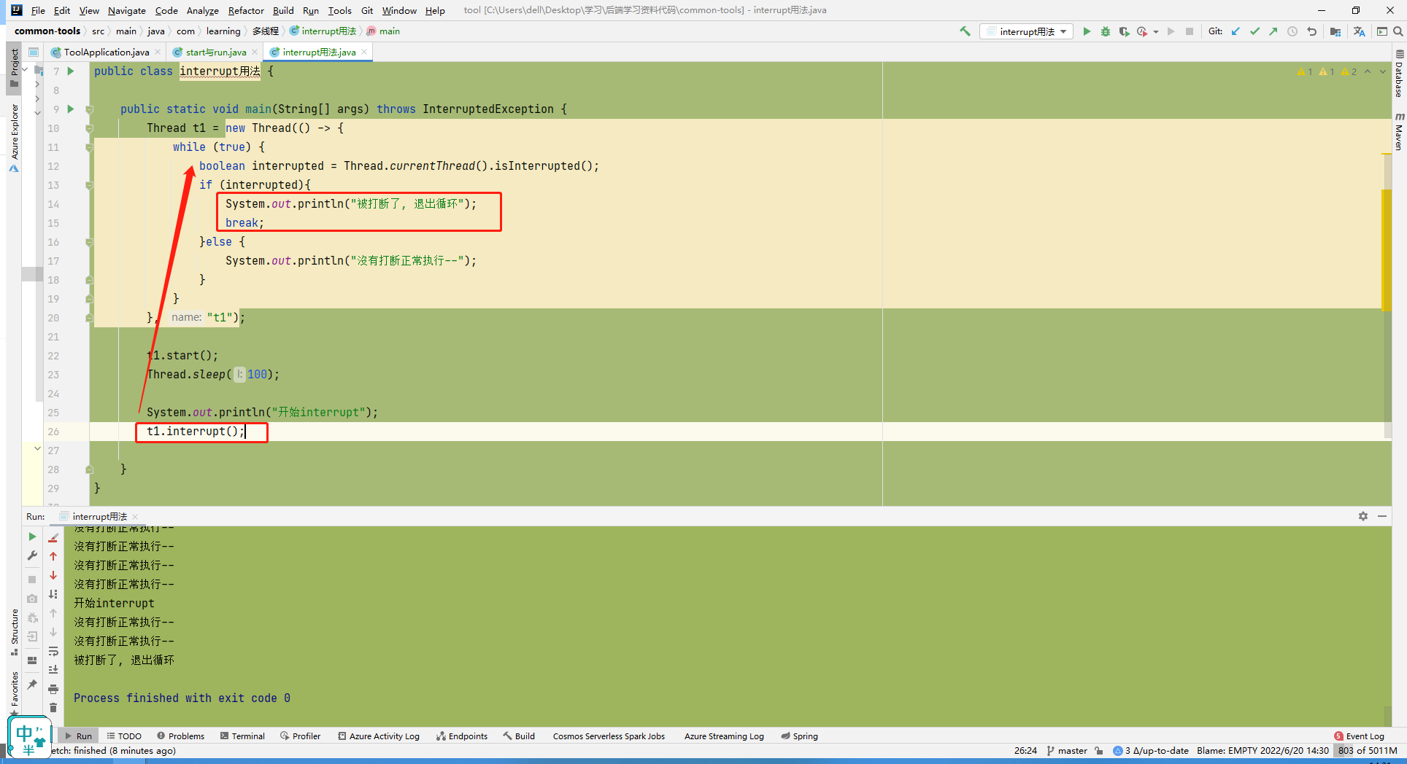This screenshot has width=1407, height=764.
Task: Open the Analyze menu
Action: pyautogui.click(x=203, y=10)
